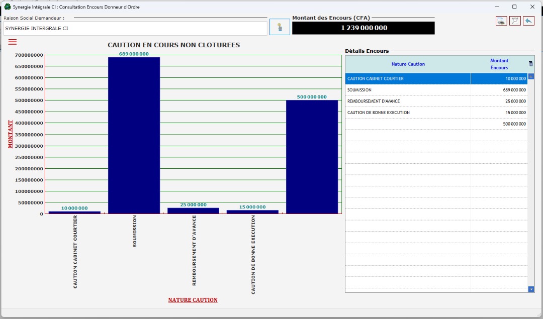Click the blue back arrow icon
Viewport: 543px width, 319px height.
(x=528, y=21)
